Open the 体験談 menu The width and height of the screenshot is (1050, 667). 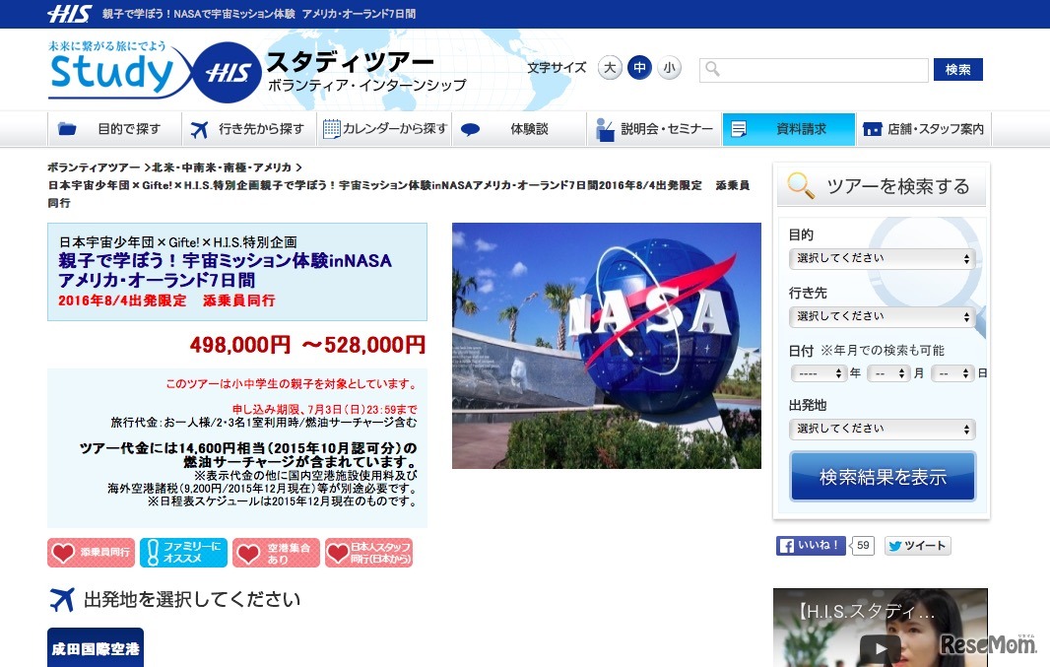[x=520, y=129]
